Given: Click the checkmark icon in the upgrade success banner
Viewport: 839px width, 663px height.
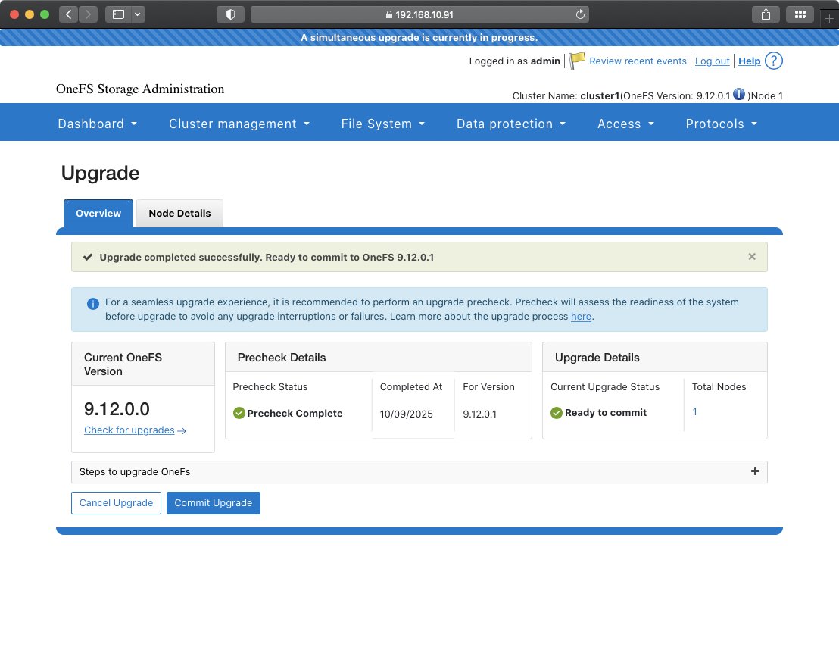Looking at the screenshot, I should [x=86, y=256].
